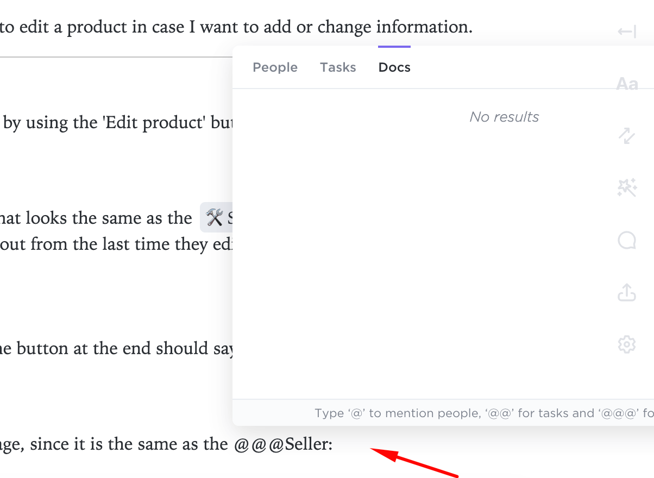Screen dimensions: 654x478
Task: Click the magic wand sparkle icon
Action: [627, 188]
